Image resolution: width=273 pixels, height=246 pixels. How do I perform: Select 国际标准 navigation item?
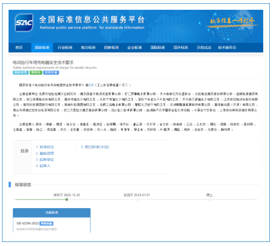158,48
